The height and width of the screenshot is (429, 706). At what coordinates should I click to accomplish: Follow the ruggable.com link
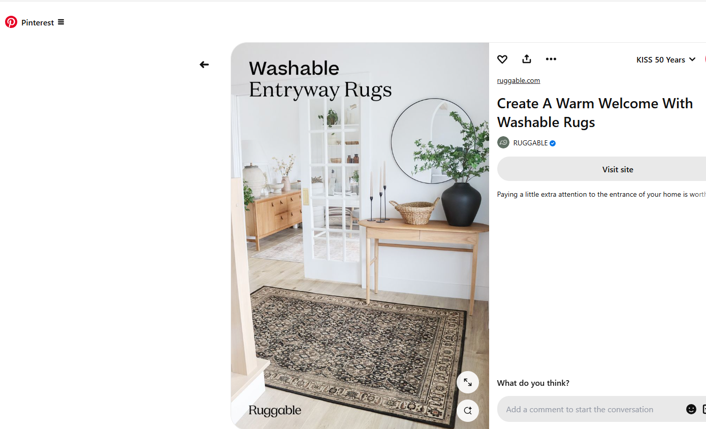coord(519,80)
